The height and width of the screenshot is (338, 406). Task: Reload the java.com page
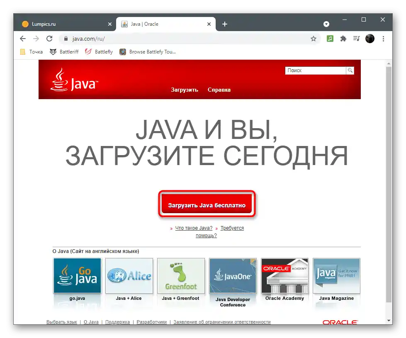tap(49, 39)
